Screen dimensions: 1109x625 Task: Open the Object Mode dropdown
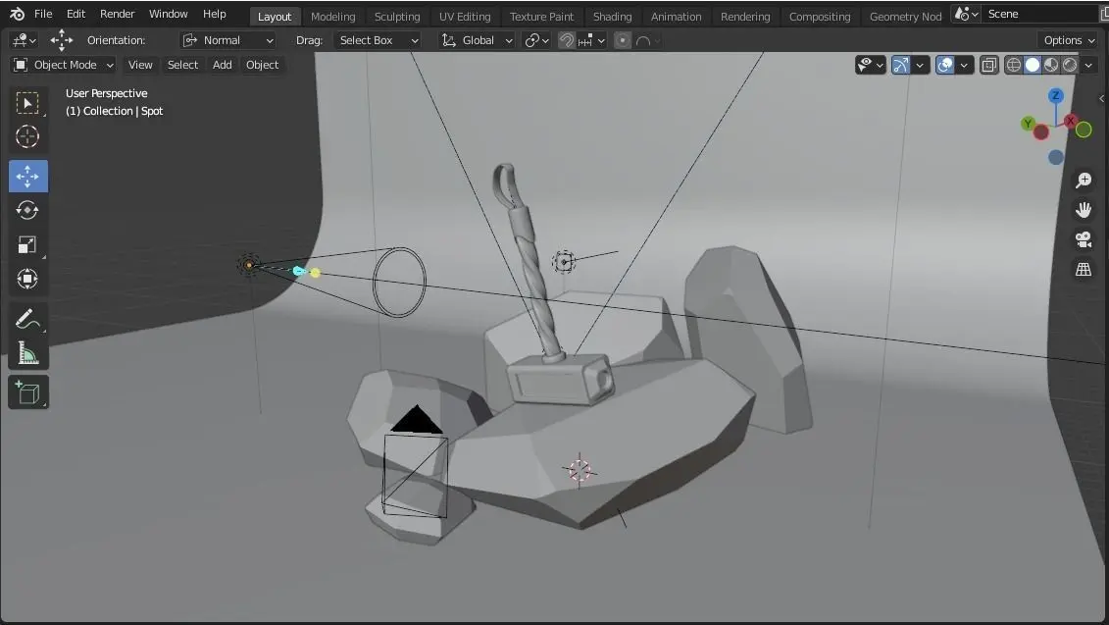pos(64,65)
